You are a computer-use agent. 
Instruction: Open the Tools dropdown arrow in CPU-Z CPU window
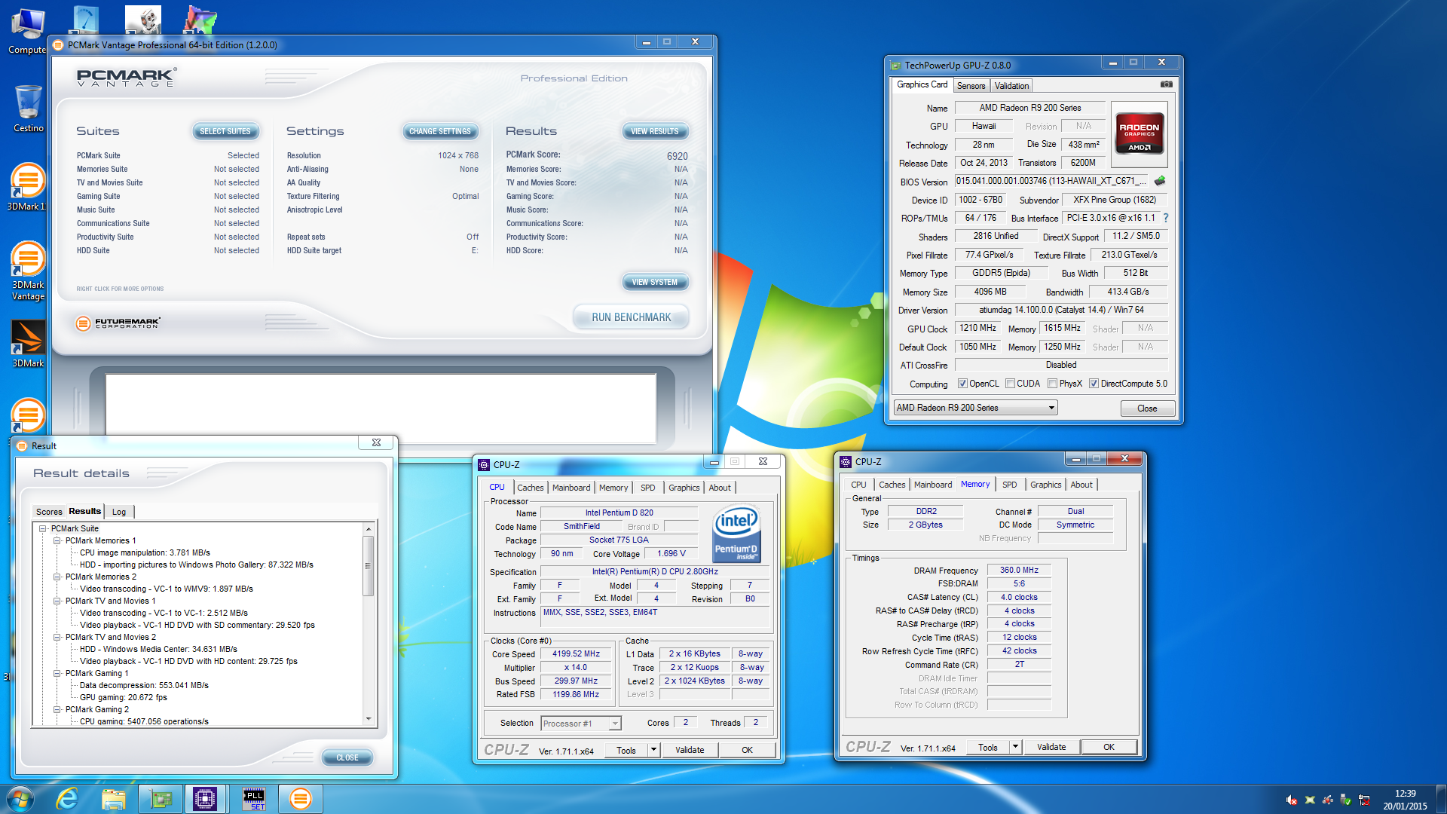[x=653, y=750]
